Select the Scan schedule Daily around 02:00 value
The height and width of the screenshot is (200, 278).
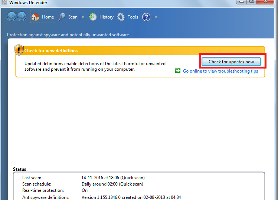112,184
